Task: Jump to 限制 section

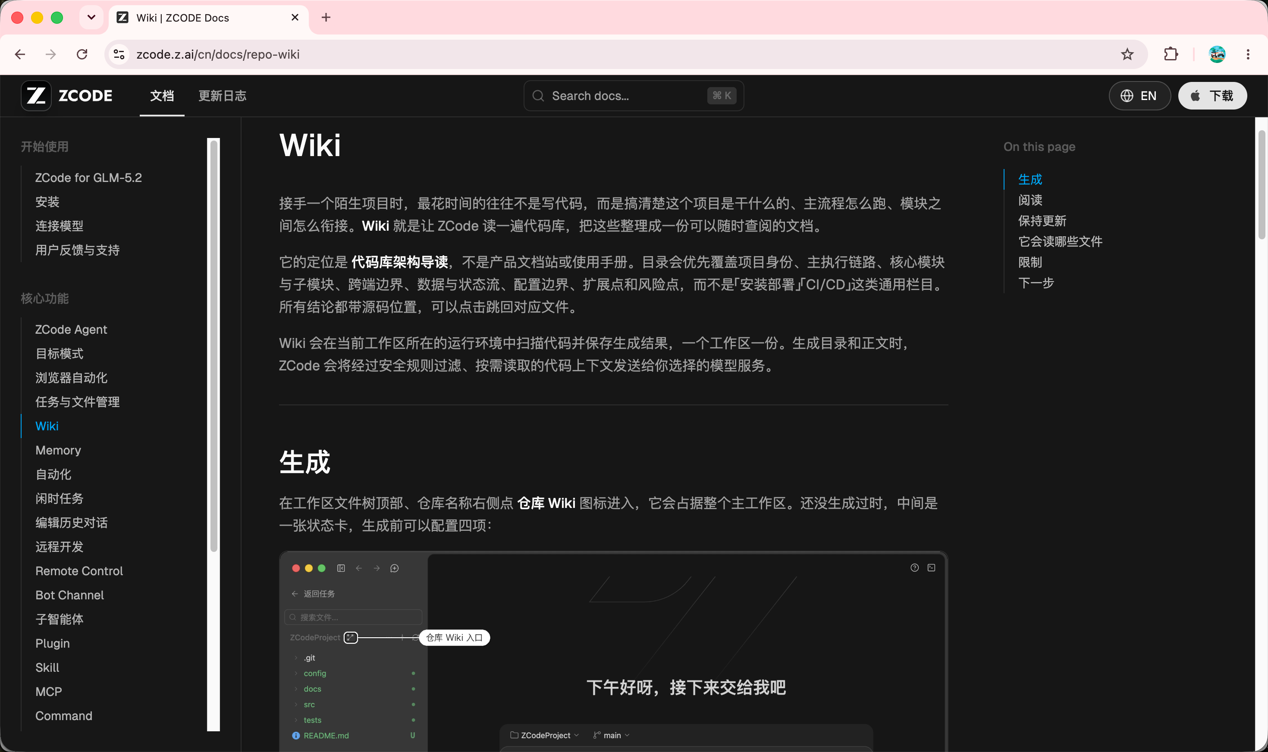Action: click(1030, 263)
